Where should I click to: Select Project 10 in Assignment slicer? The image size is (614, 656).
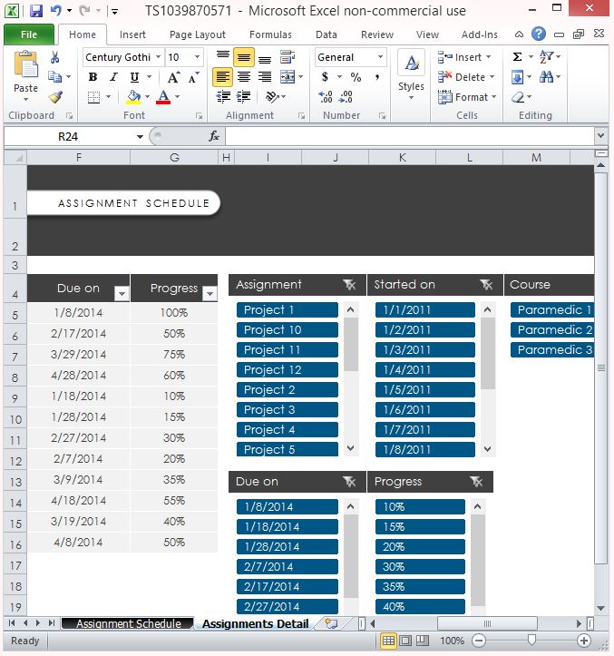click(287, 330)
